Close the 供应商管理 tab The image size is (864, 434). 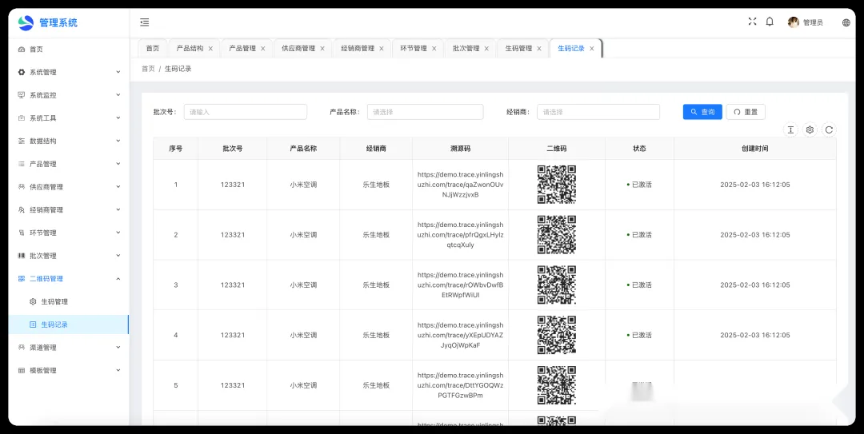pyautogui.click(x=322, y=49)
